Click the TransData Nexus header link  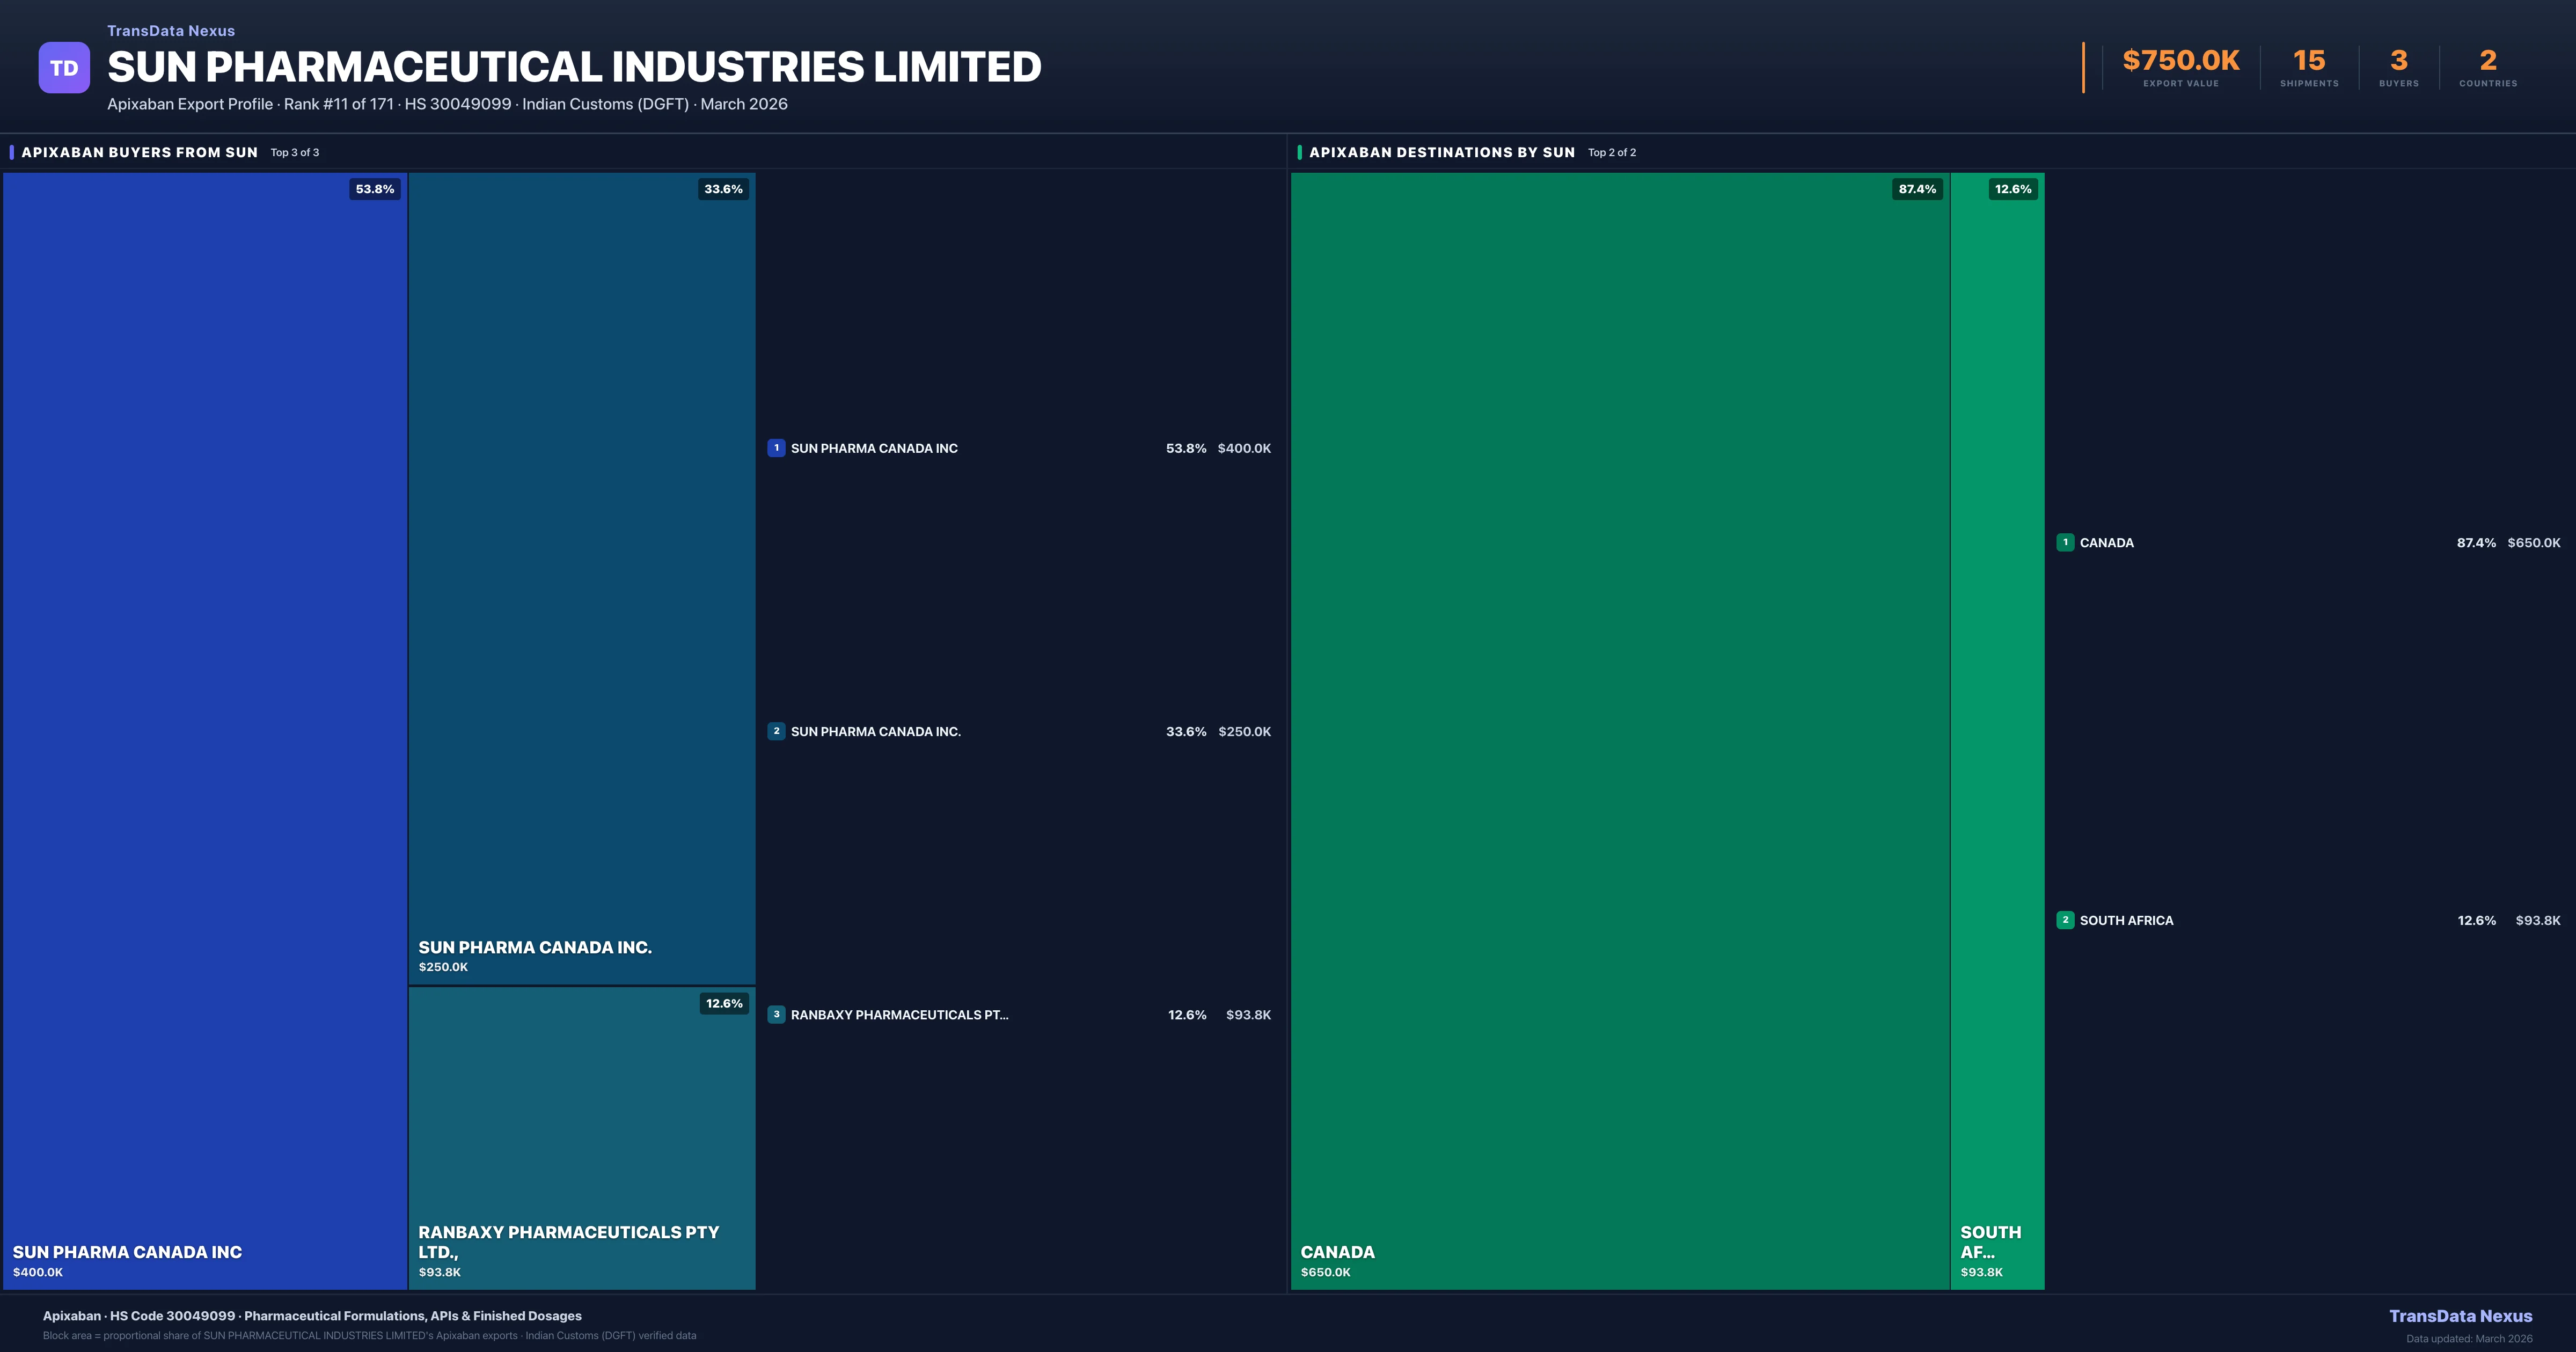pos(170,30)
